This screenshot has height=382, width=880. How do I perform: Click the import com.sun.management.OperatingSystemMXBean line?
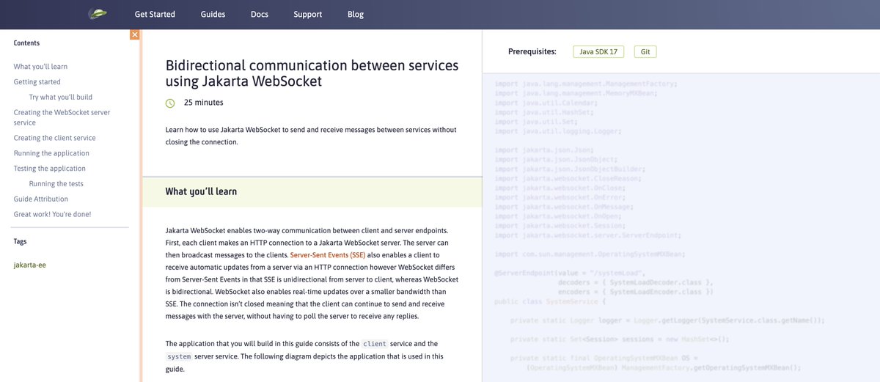[590, 254]
